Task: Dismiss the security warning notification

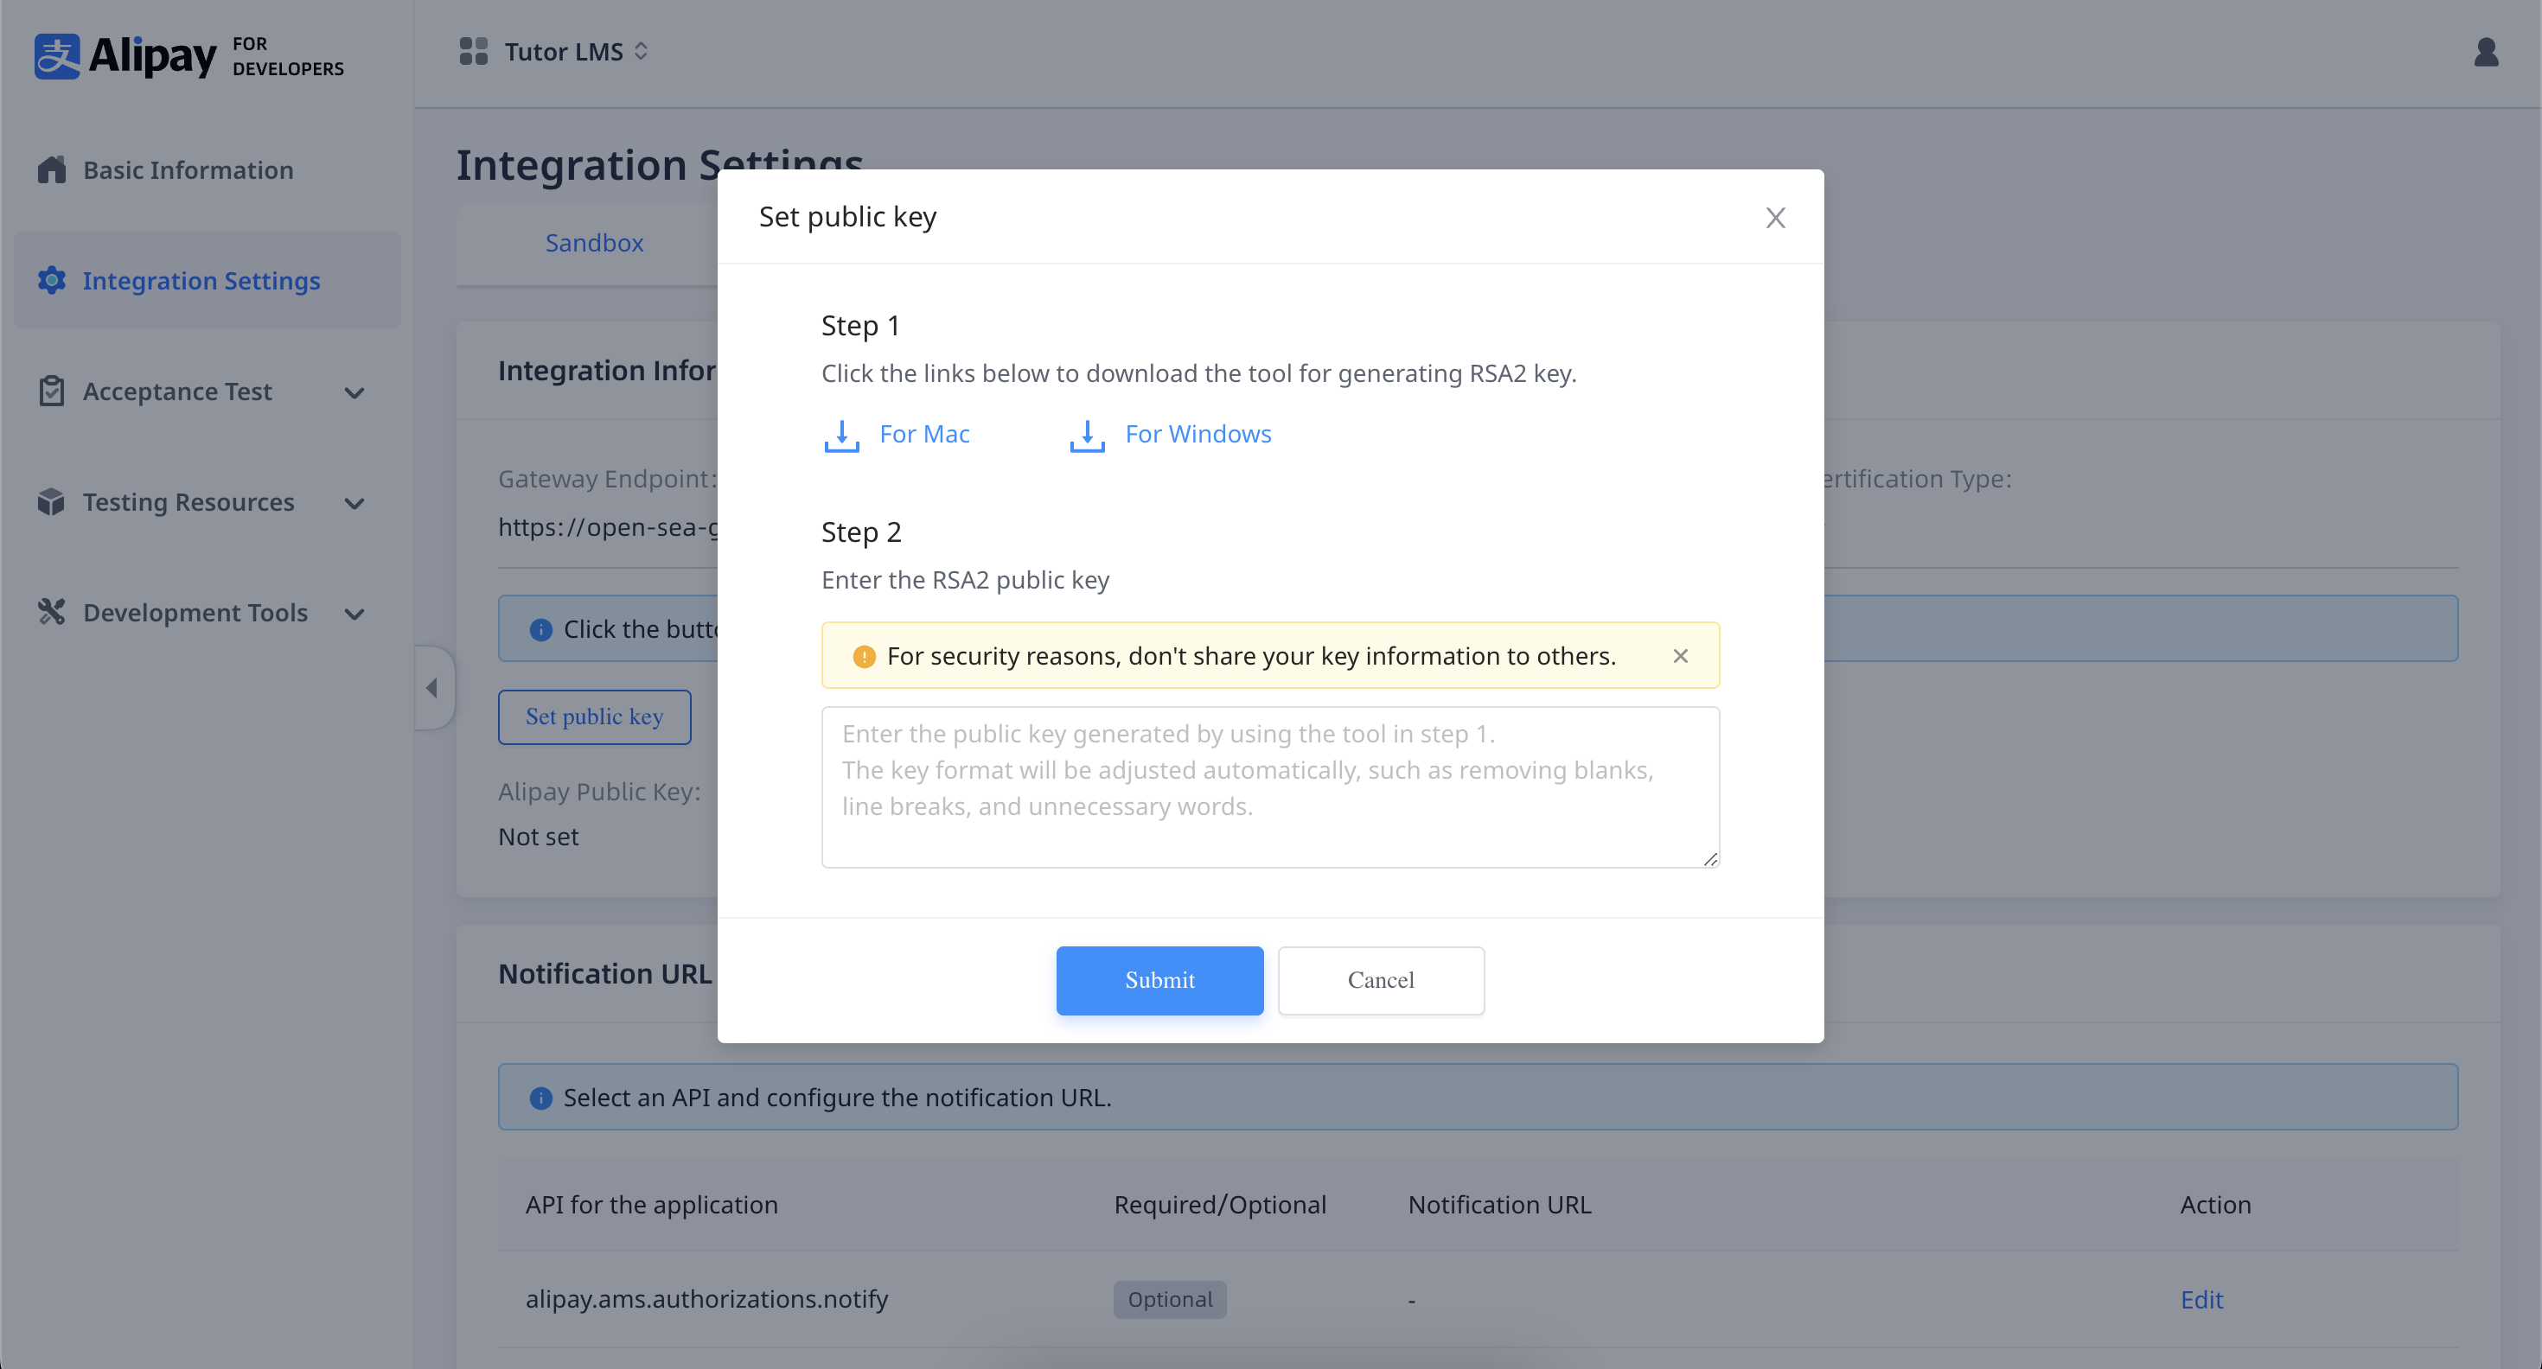Action: click(x=1679, y=656)
